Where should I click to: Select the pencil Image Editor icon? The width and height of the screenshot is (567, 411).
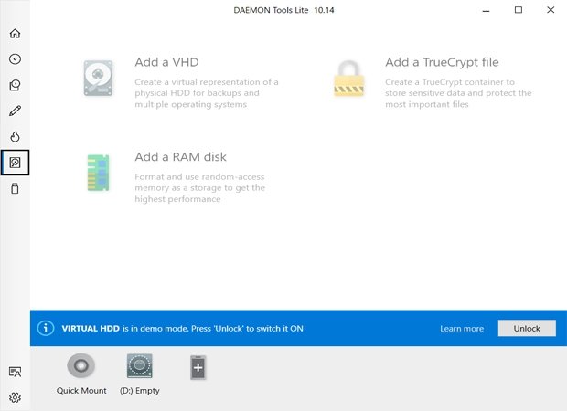click(15, 111)
